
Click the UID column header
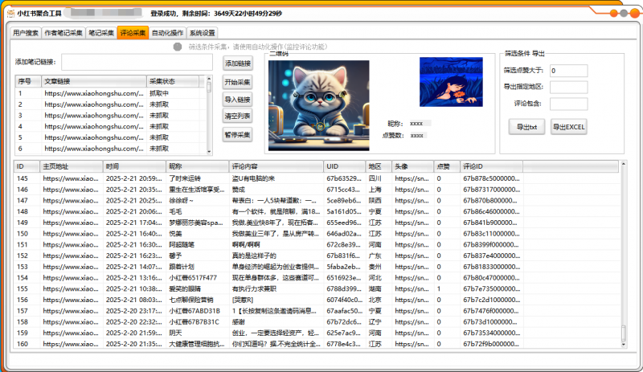point(345,166)
